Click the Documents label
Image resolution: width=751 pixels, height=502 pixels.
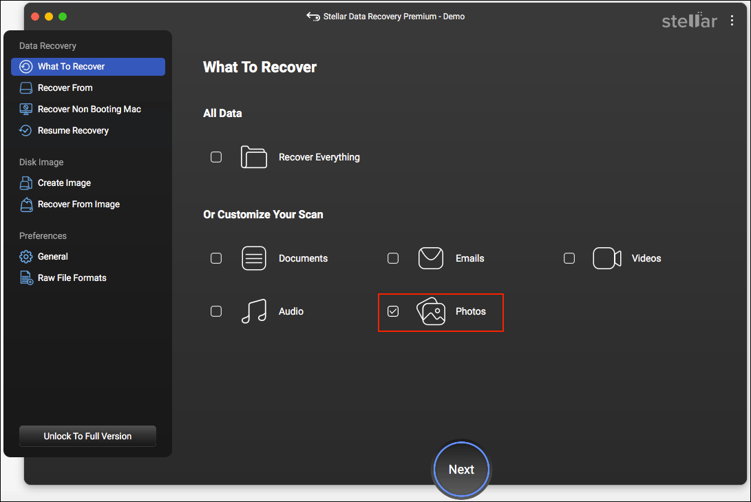(x=303, y=258)
